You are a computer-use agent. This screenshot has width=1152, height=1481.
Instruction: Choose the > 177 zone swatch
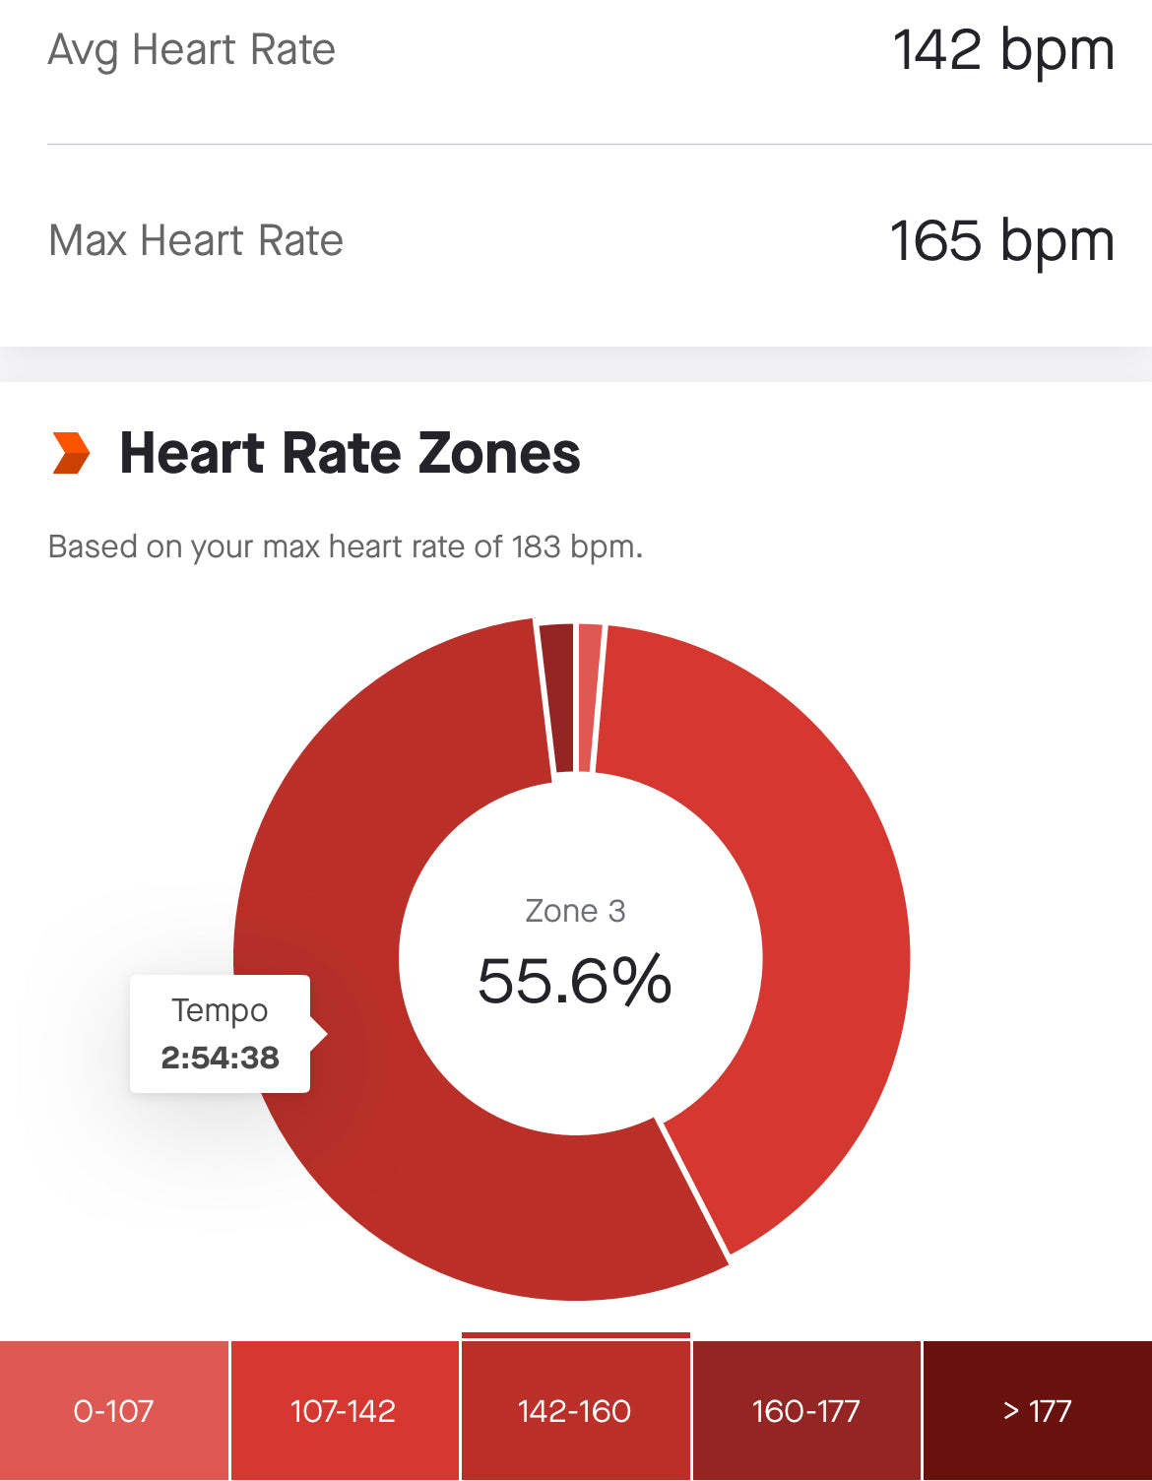(1037, 1411)
